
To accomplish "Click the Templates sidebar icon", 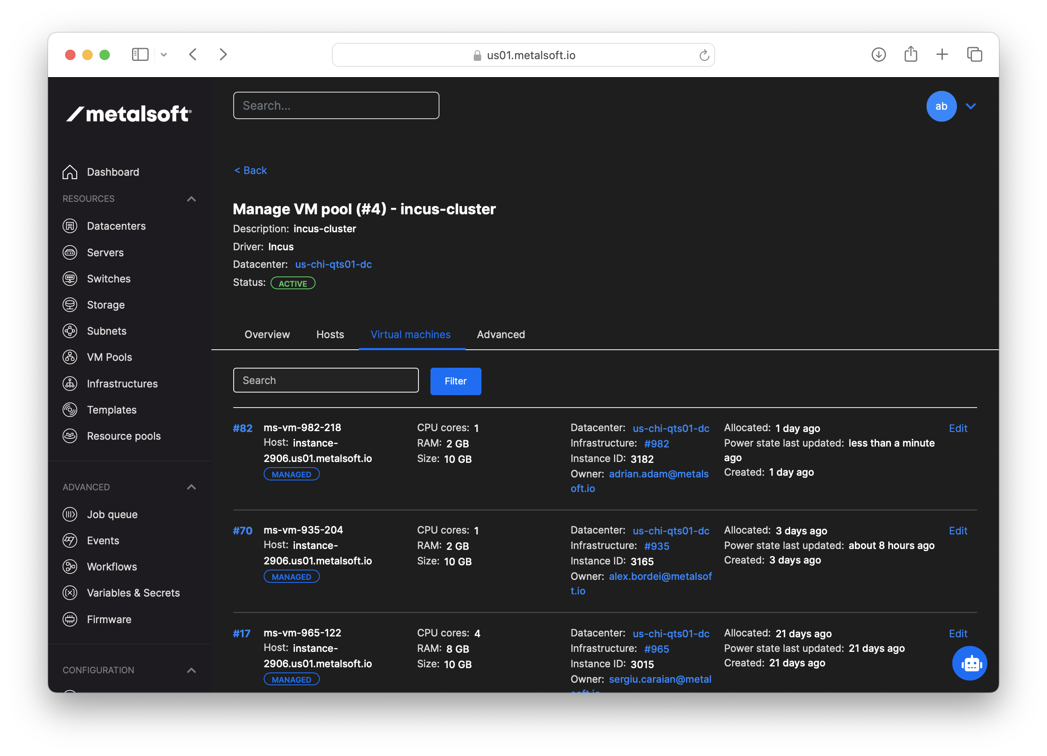I will click(70, 410).
